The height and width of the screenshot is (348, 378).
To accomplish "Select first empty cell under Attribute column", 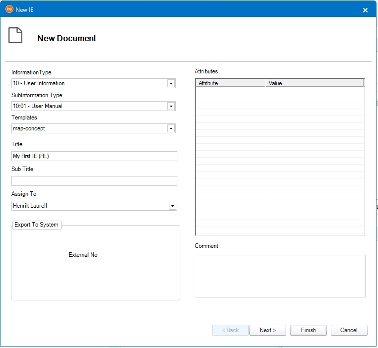I will click(x=230, y=91).
